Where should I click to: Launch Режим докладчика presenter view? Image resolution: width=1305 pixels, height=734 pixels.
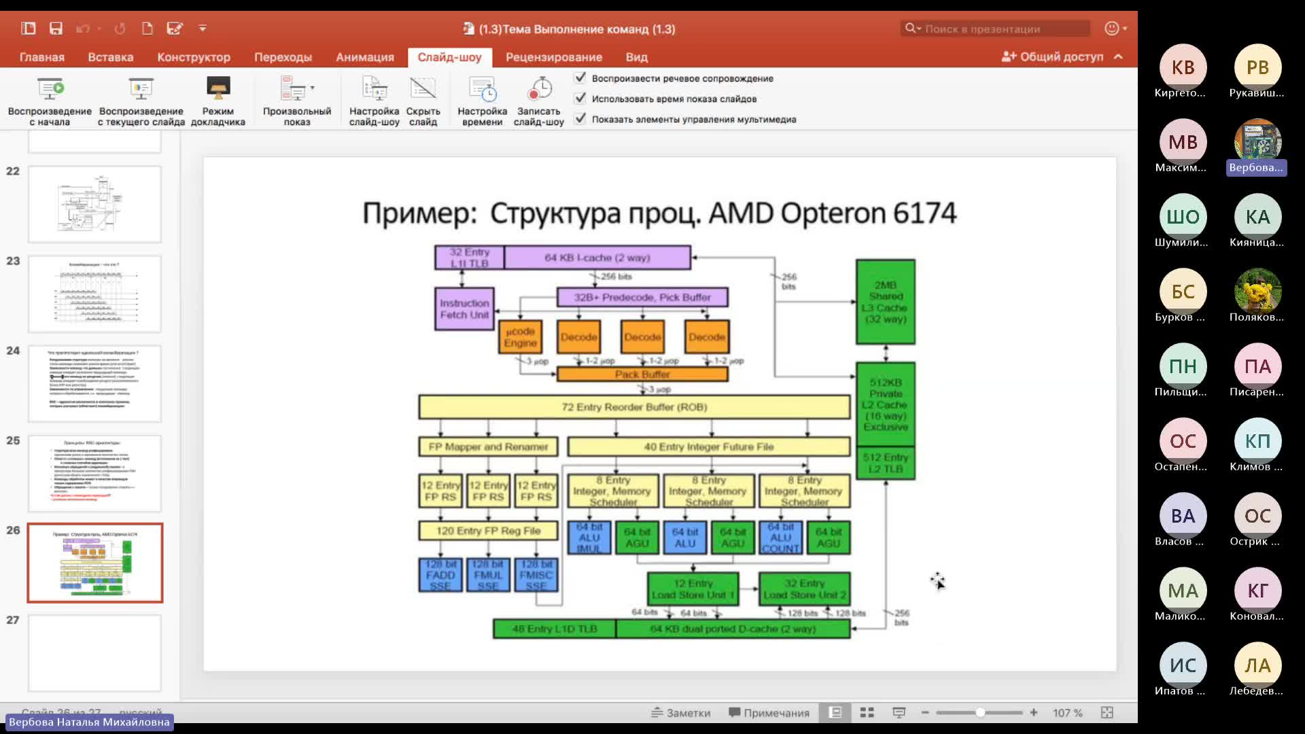click(217, 101)
